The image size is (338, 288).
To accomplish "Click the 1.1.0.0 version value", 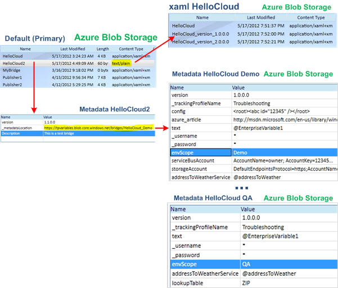I will (x=49, y=122).
